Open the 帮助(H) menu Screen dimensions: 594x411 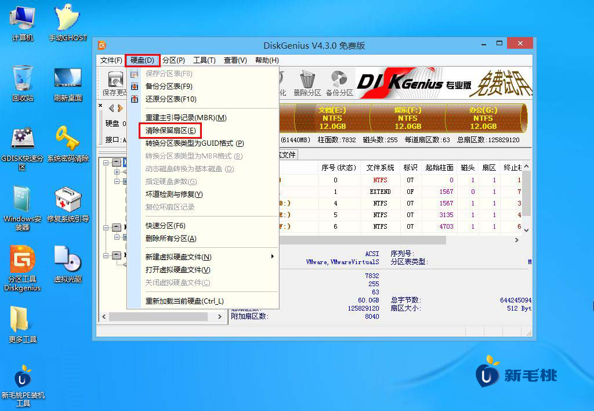point(267,60)
